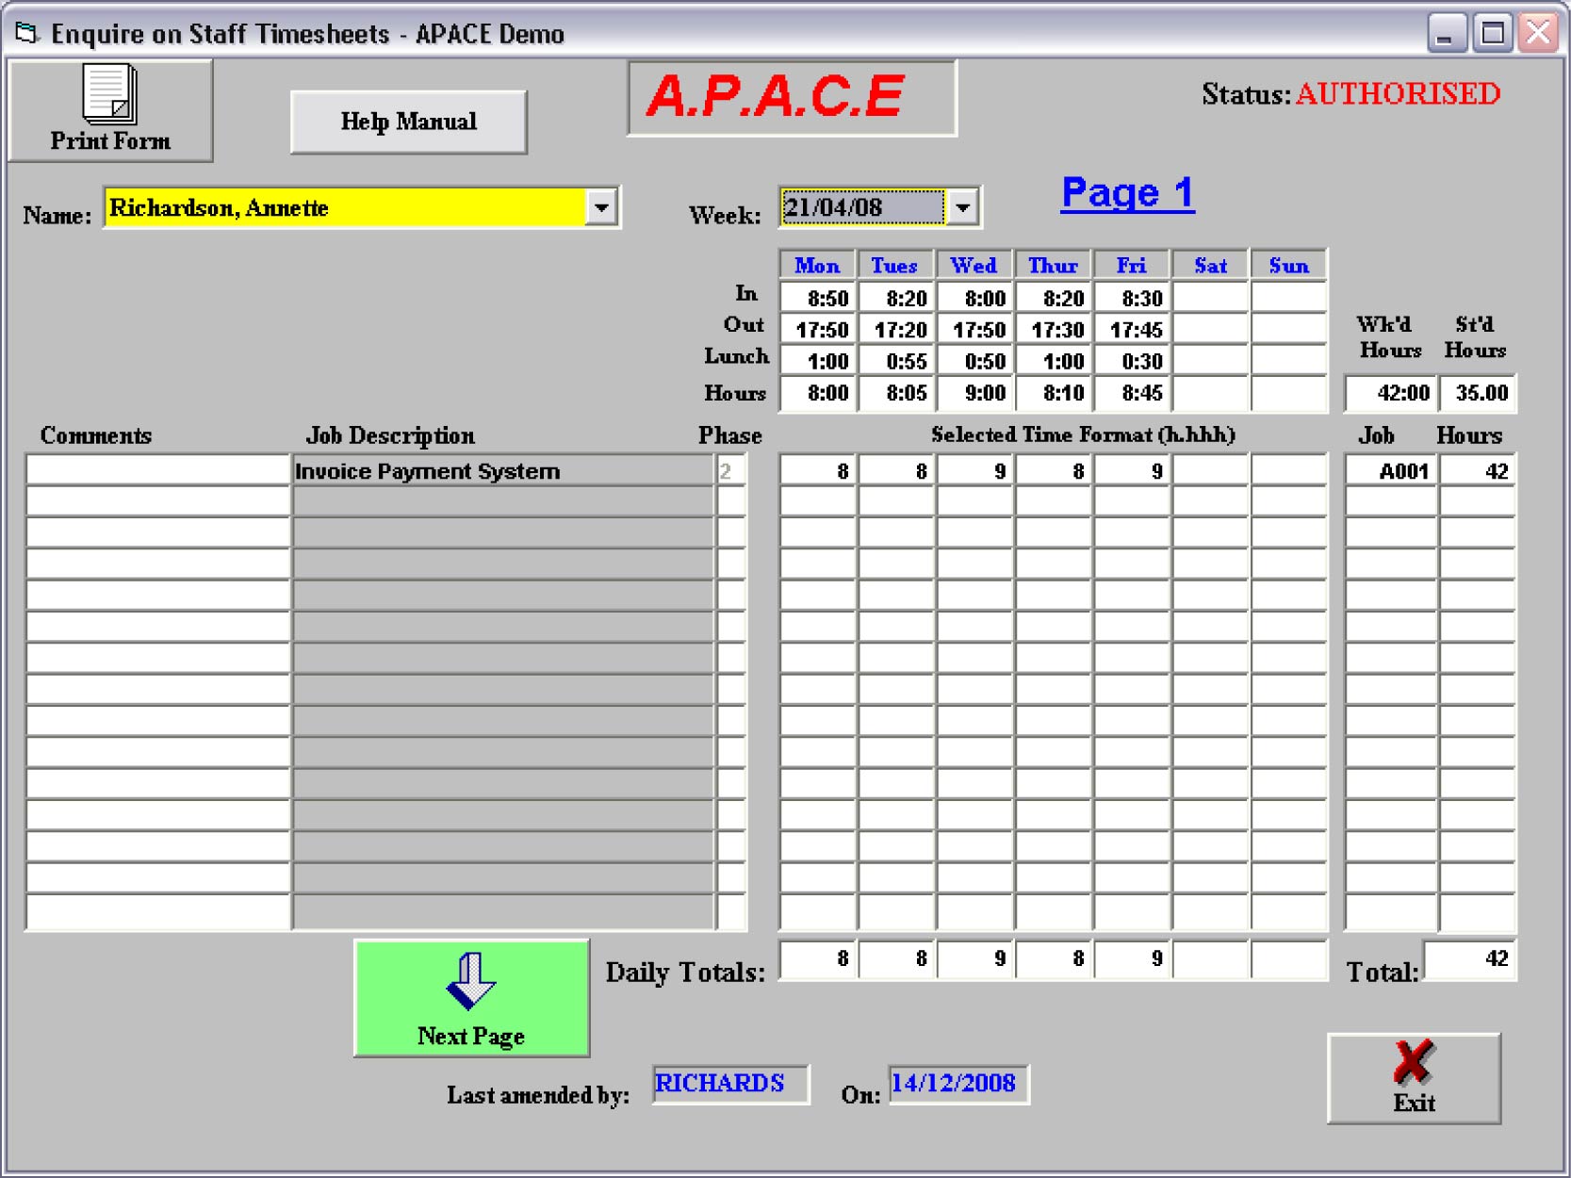This screenshot has width=1571, height=1178.
Task: Click the Last amended by RICHARDS field
Action: click(x=728, y=1084)
